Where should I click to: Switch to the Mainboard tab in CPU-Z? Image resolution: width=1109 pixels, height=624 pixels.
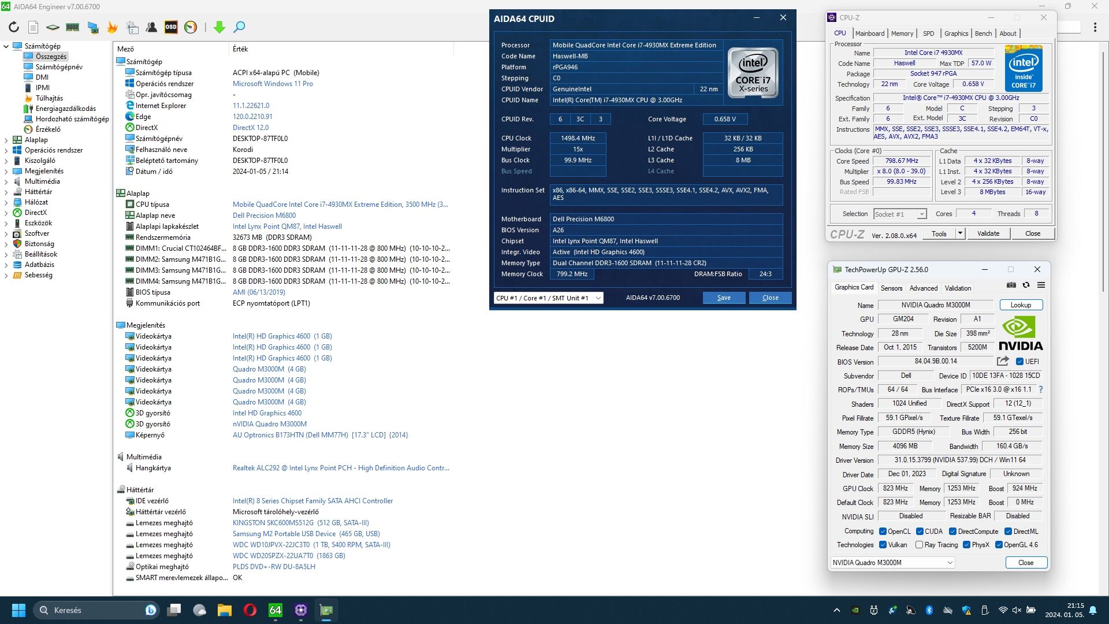[x=870, y=34]
